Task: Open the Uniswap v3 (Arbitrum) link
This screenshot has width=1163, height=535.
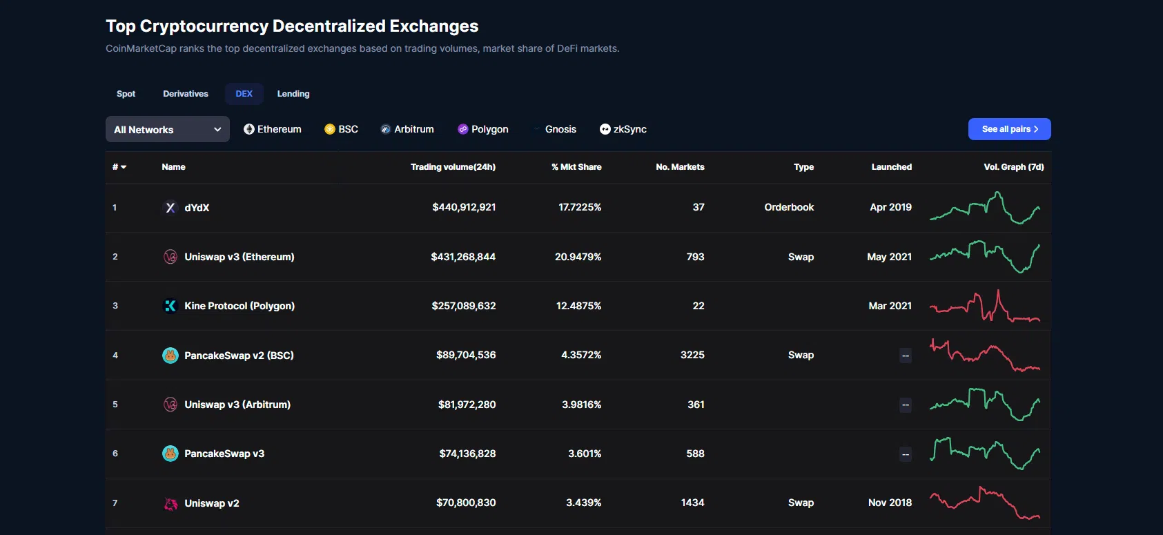Action: tap(237, 405)
